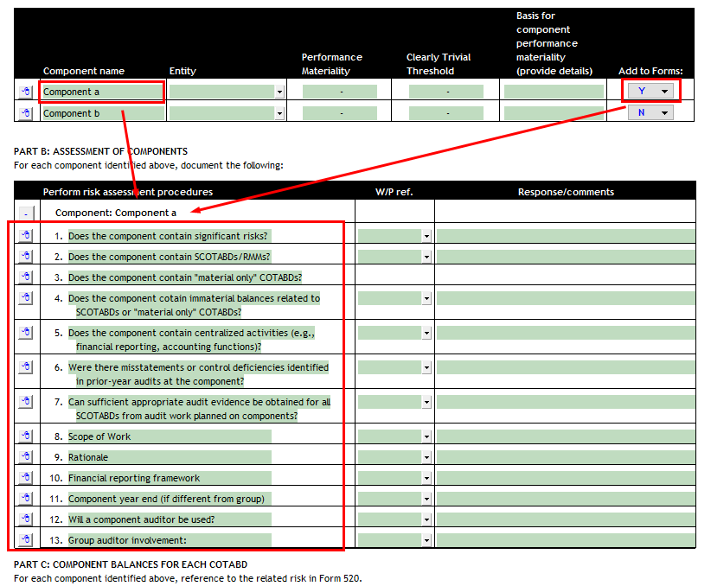Click row icon for question 3 material only COTABDs
The image size is (711, 586).
(26, 277)
